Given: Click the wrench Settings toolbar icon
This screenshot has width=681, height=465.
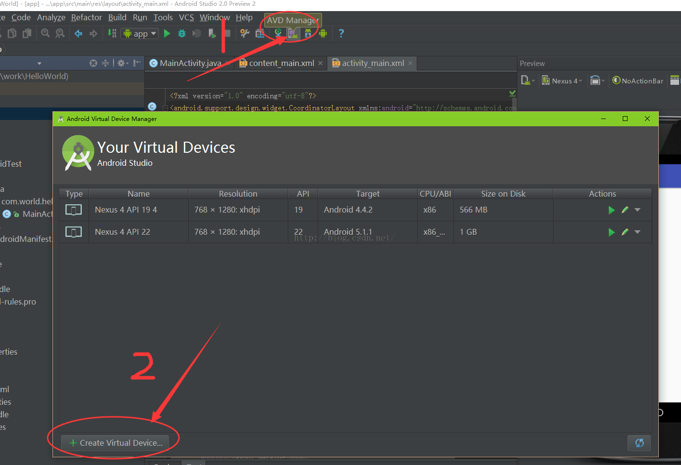Looking at the screenshot, I should (x=245, y=33).
